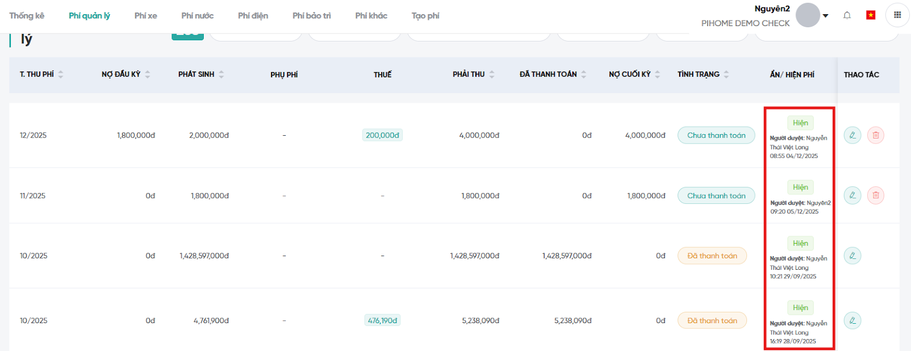This screenshot has height=351, width=911.
Task: Open the notifications bell
Action: click(847, 15)
